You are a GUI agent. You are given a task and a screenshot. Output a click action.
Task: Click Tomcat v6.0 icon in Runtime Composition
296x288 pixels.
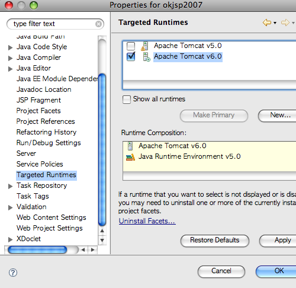coord(130,146)
